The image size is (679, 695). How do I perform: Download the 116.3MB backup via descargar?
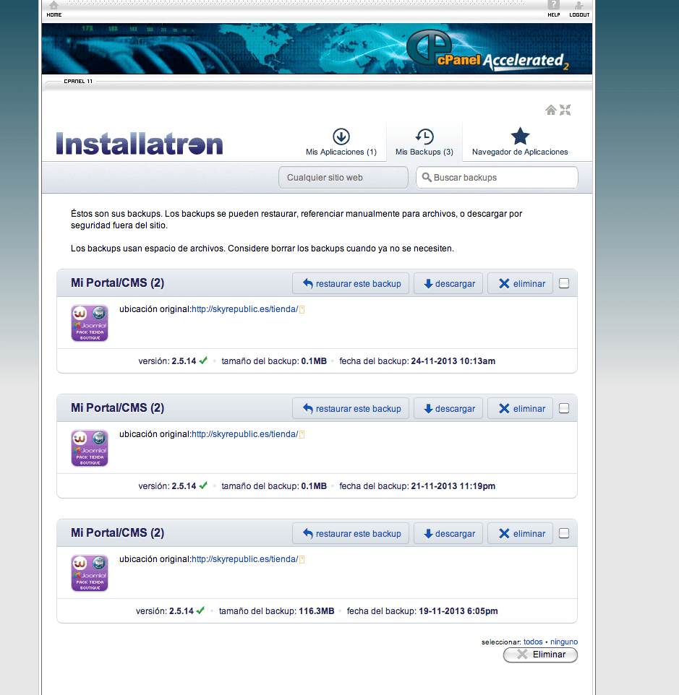(448, 534)
